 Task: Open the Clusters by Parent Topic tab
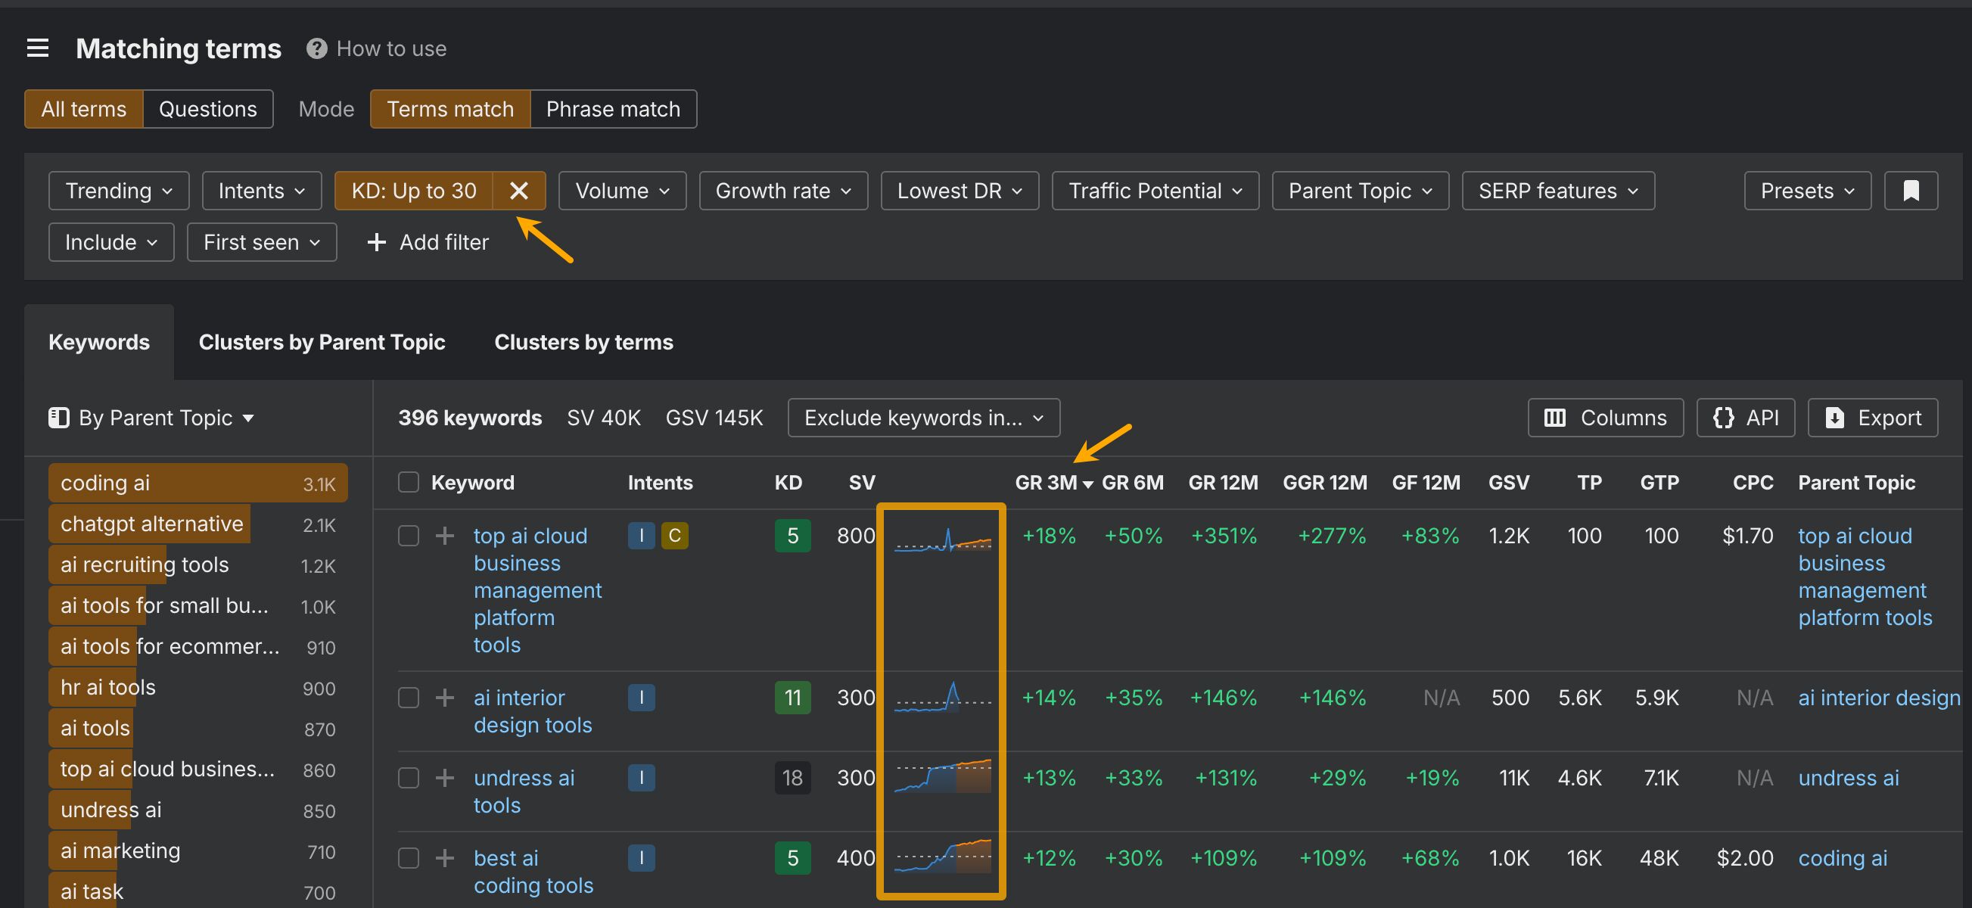click(322, 342)
